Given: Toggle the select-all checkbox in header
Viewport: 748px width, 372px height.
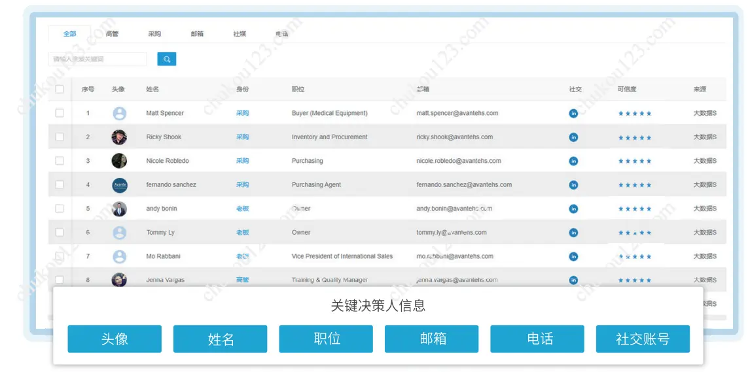Looking at the screenshot, I should click(x=60, y=90).
